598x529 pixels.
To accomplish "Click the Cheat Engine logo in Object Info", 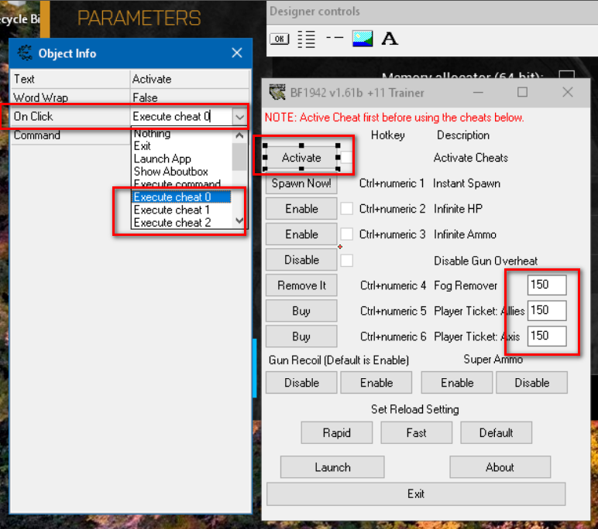I will point(26,53).
